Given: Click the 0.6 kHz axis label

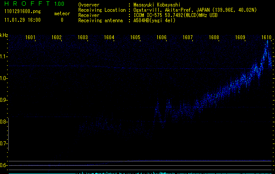Looking at the screenshot, I should tap(3, 165).
